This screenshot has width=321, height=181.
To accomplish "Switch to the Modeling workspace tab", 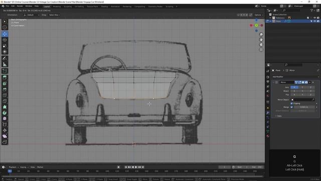I will coord(57,7).
